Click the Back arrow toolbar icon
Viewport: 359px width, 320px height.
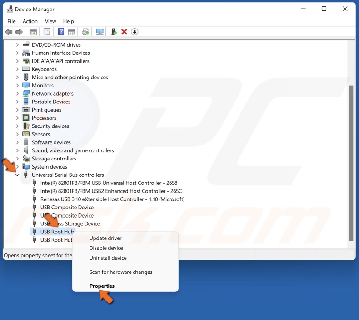(x=9, y=32)
